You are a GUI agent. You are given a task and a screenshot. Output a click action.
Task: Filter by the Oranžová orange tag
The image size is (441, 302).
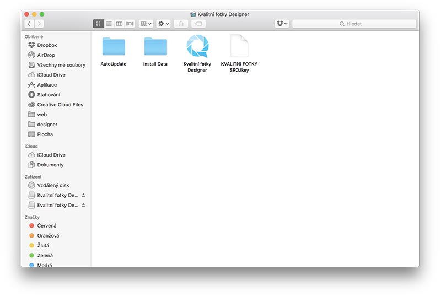(x=48, y=235)
